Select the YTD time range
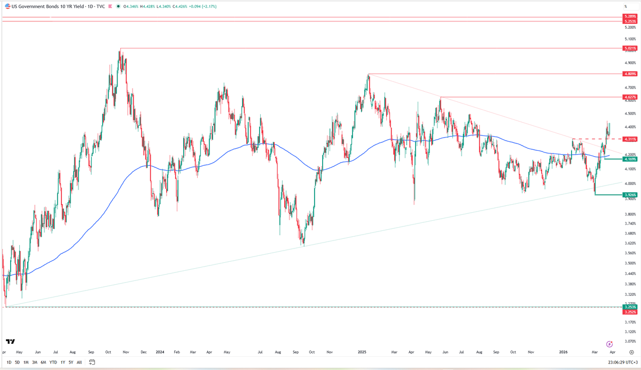Image resolution: width=641 pixels, height=370 pixels. click(53, 362)
